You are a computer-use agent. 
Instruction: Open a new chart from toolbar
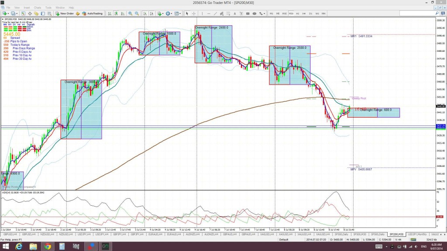coord(4,14)
